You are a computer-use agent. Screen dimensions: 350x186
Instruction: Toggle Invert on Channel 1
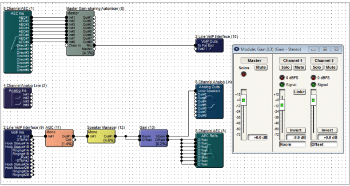tap(296, 130)
